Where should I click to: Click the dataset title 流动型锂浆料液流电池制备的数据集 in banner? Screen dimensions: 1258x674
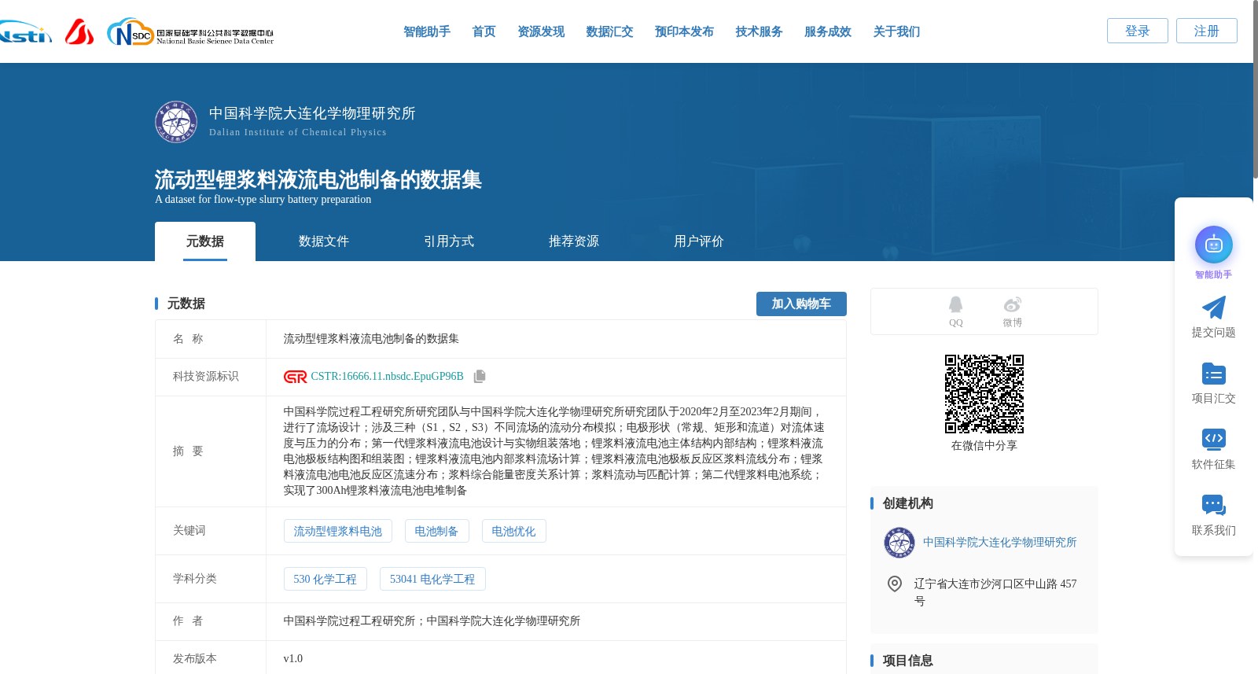(318, 180)
